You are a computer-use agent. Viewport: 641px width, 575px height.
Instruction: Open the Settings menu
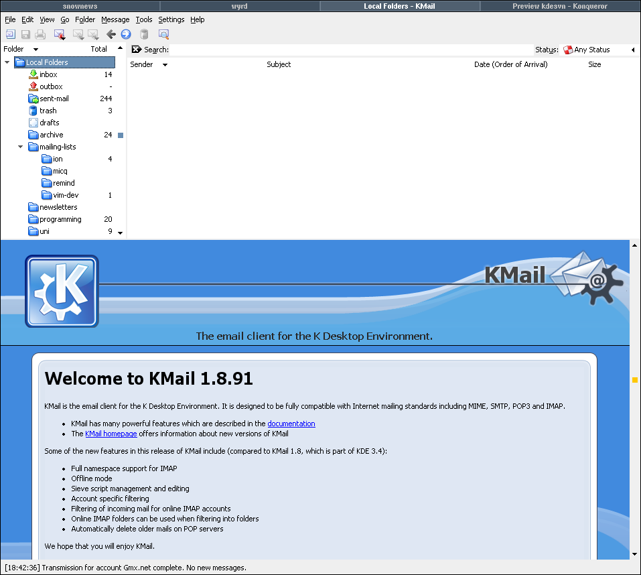tap(171, 19)
